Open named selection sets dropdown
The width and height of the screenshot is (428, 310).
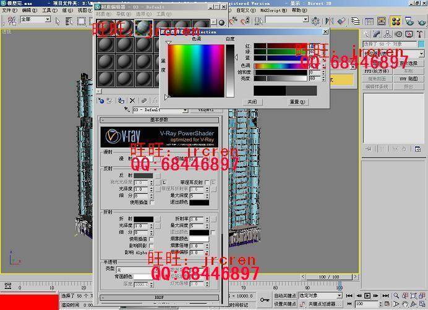coord(306,19)
